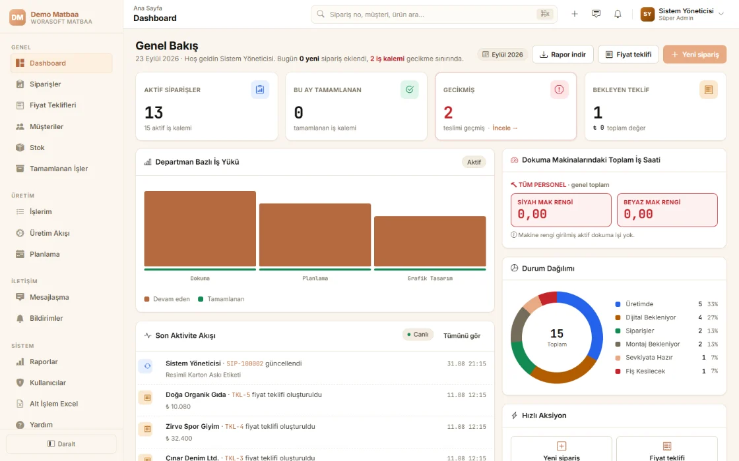
Task: Click the Aktif filter chip on workload chart
Action: [474, 162]
